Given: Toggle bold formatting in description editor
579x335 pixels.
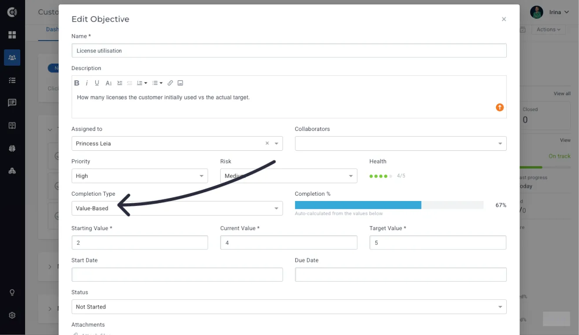Looking at the screenshot, I should [x=77, y=83].
